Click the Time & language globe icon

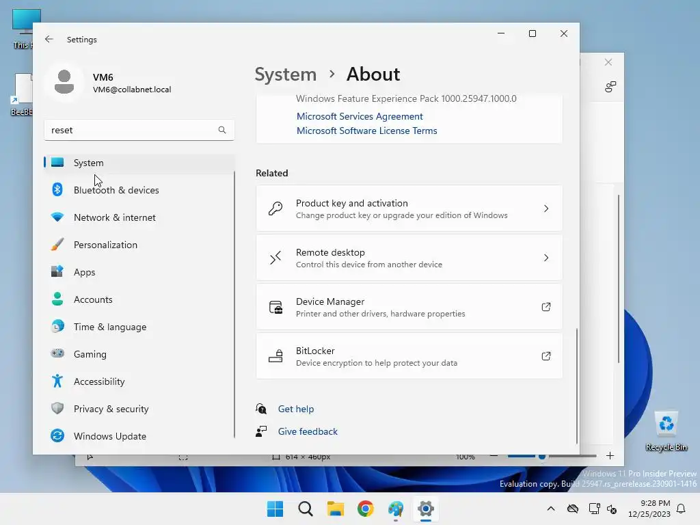pos(57,326)
